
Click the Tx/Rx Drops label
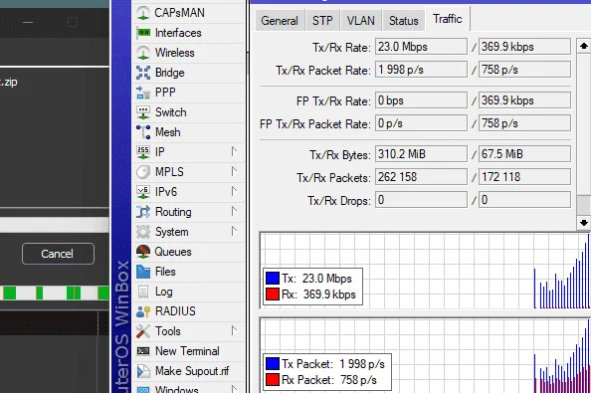click(339, 201)
